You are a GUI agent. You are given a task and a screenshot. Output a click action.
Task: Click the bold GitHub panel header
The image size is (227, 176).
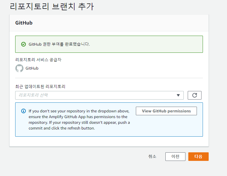24,23
